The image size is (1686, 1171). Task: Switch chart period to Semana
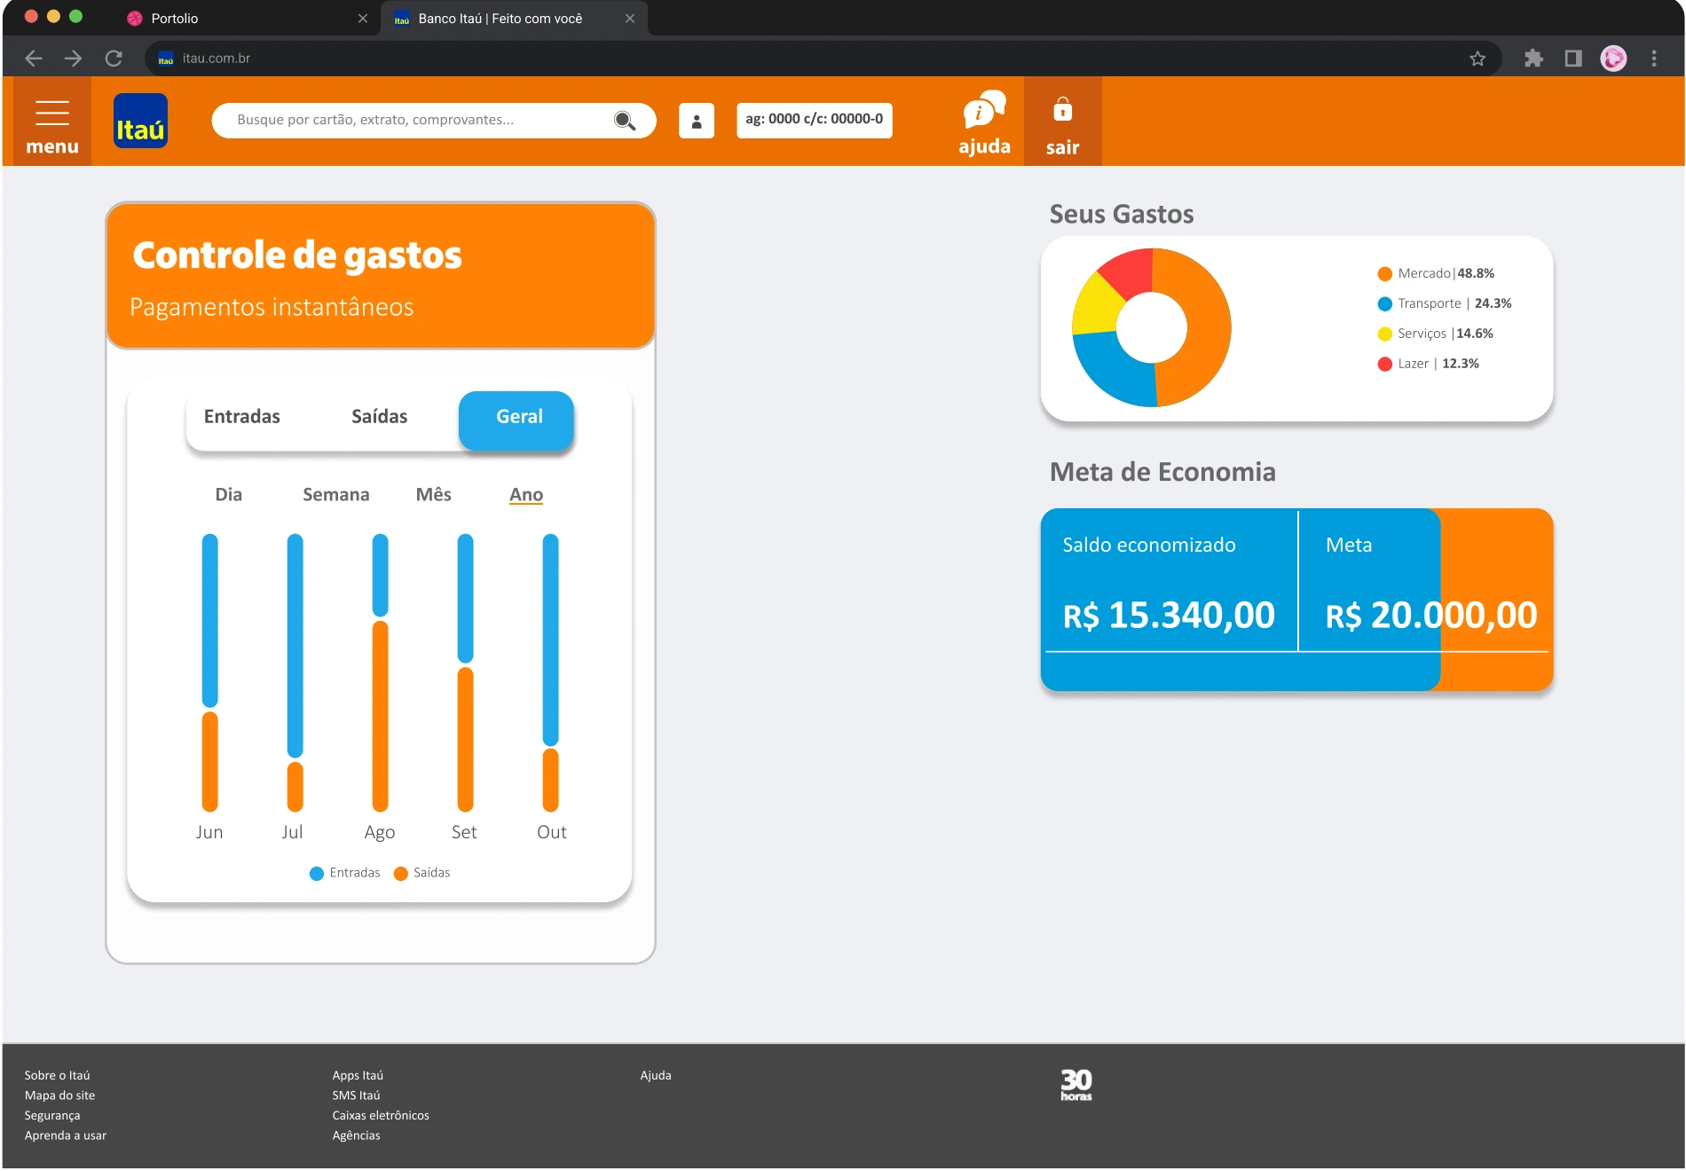point(335,495)
